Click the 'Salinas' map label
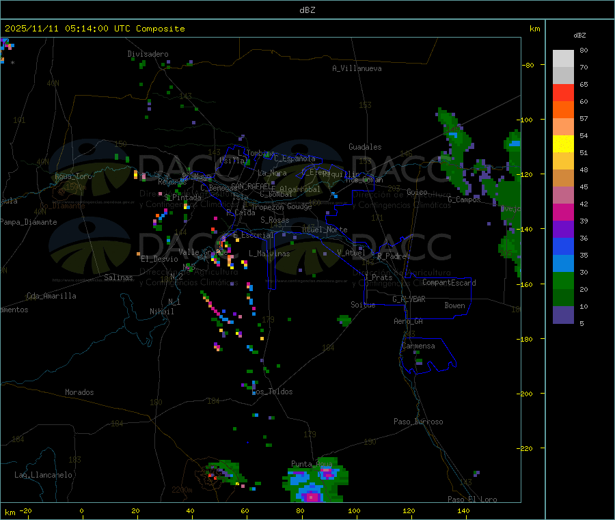615x520 pixels. pos(118,277)
